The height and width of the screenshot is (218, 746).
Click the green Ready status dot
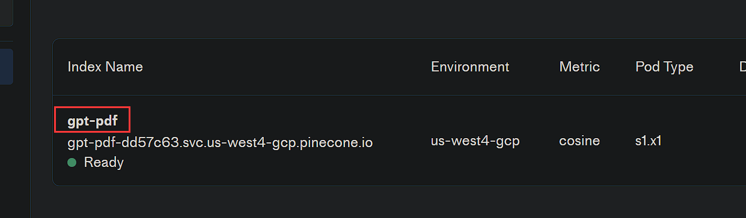[x=72, y=162]
